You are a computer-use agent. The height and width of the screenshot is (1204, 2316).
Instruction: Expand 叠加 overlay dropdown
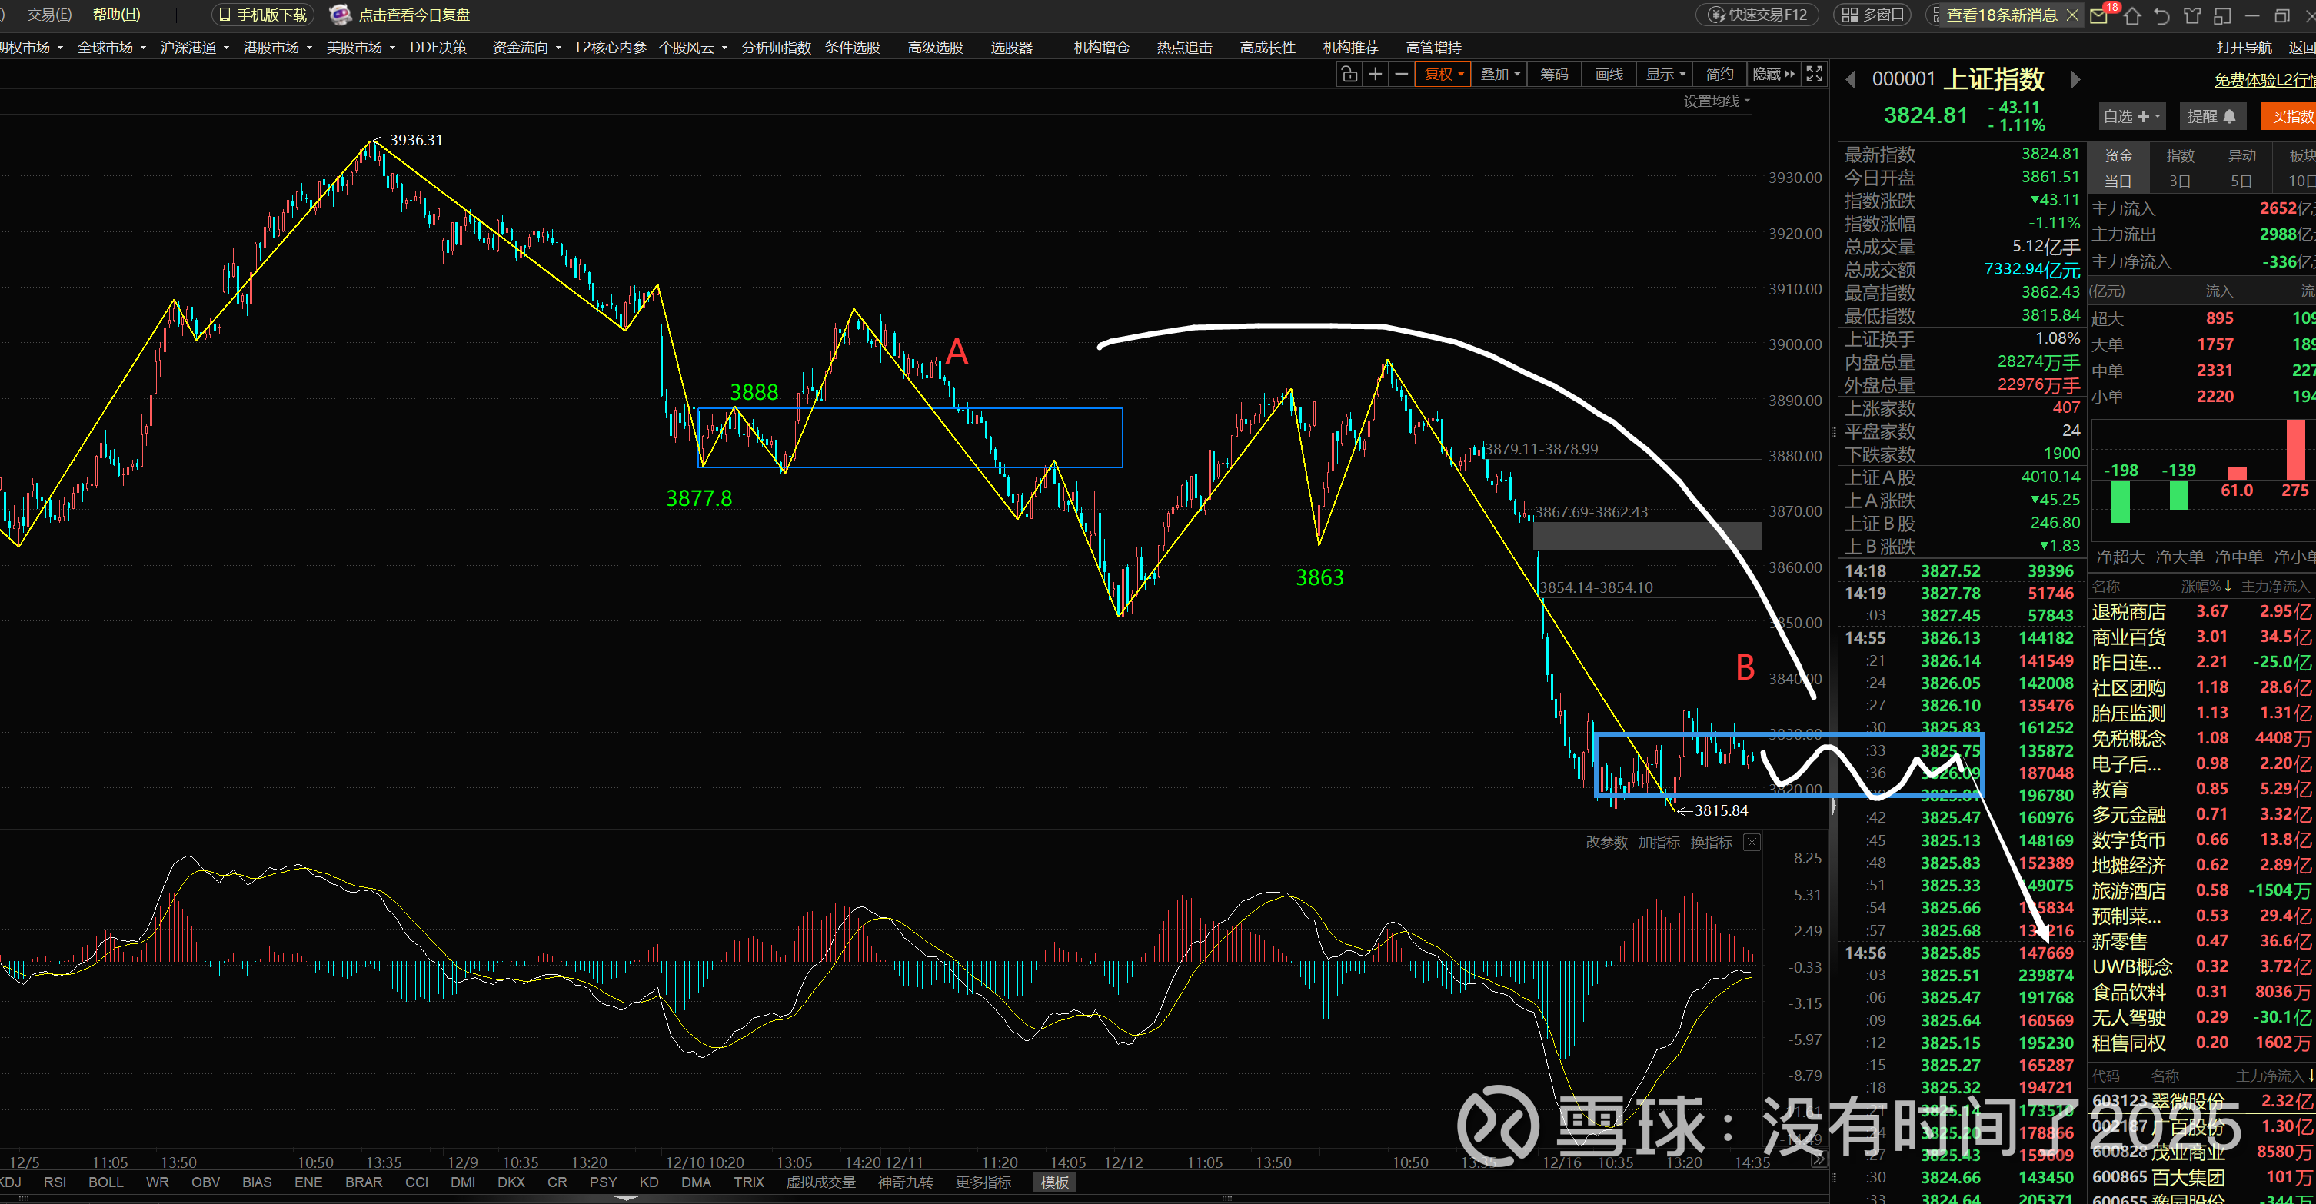tap(1499, 75)
